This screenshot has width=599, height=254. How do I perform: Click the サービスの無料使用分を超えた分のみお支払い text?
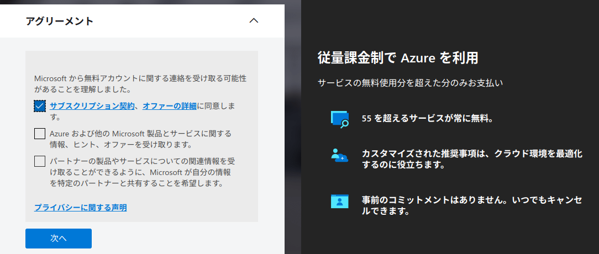(x=410, y=82)
